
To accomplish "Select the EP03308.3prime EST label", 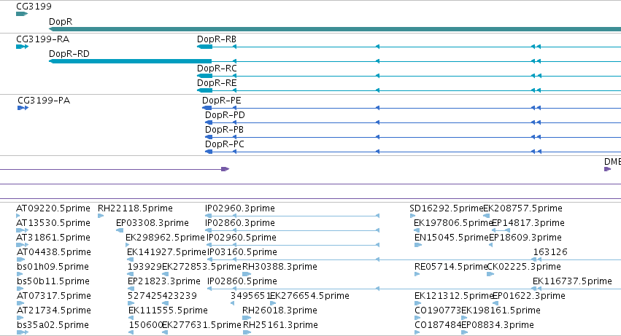I will 152,223.
